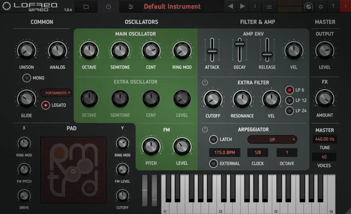Click the main oscillator SEMITONE knob
Screen dimensions: 351x214
click(120, 51)
